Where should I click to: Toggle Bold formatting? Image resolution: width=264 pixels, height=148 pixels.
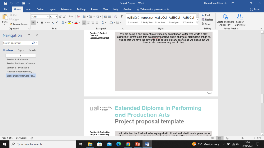click(33, 23)
